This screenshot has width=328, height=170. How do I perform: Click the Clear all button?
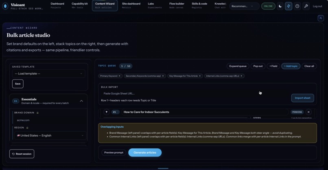coord(309,66)
